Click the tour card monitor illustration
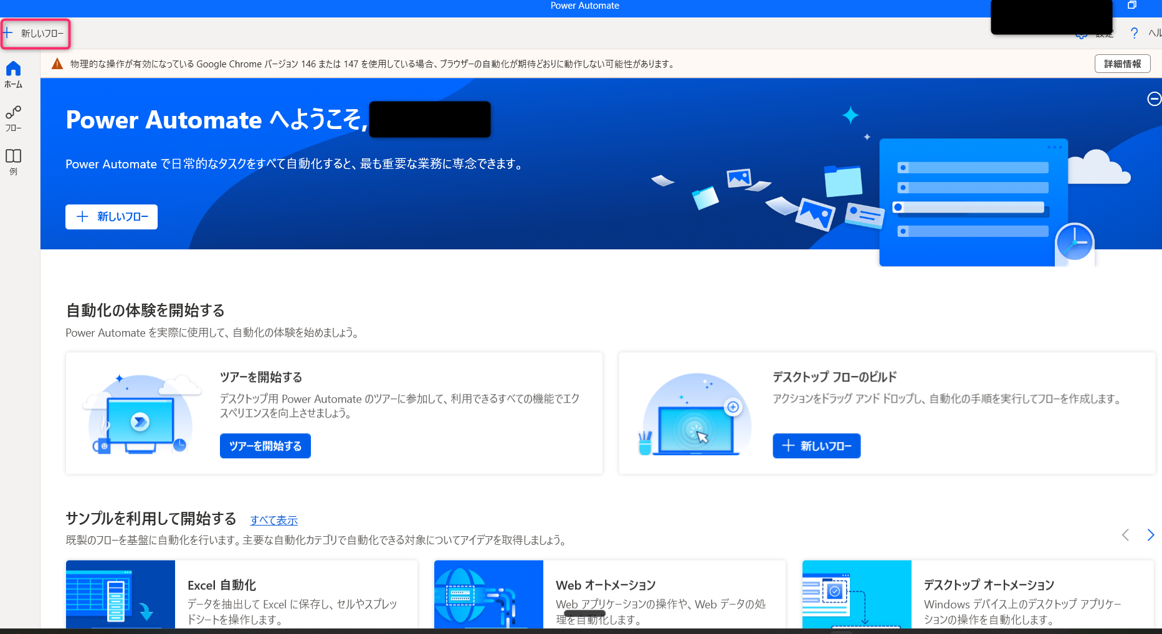The height and width of the screenshot is (634, 1162). tap(143, 414)
